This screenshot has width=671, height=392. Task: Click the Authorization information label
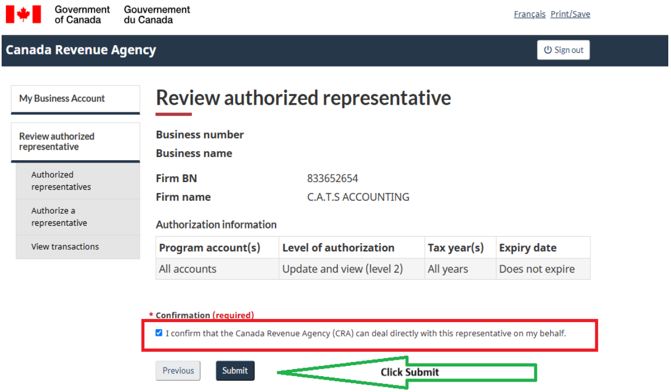click(x=216, y=225)
